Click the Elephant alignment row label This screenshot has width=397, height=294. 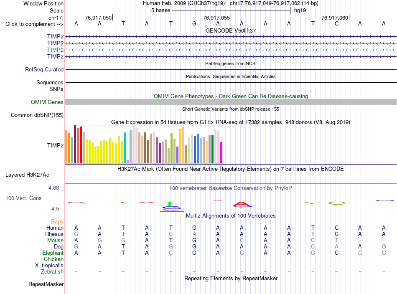[53, 253]
